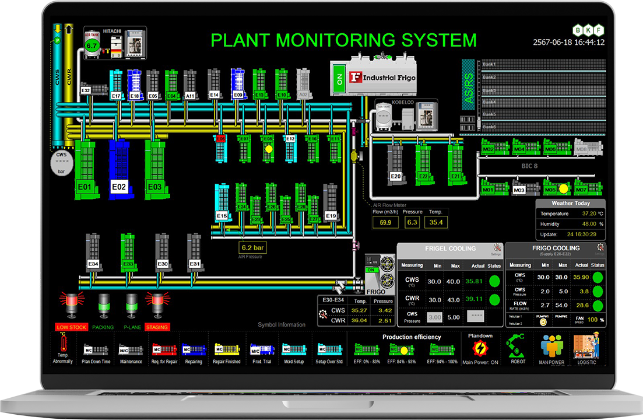Click the red E06 machine label
The width and height of the screenshot is (643, 420).
point(221,139)
